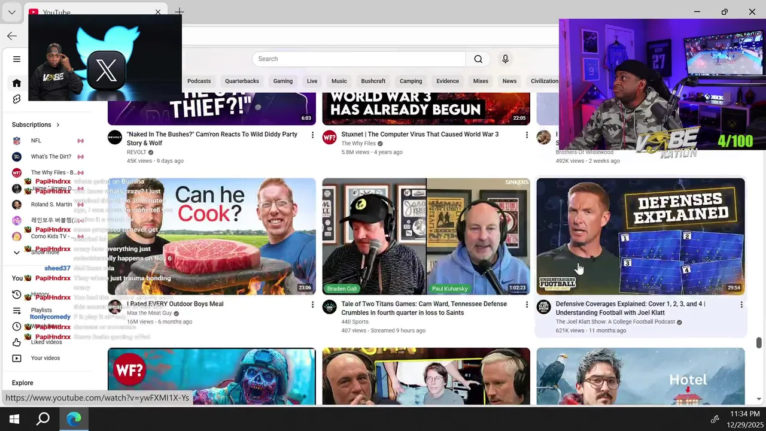Open Roland S. Martin channel avatar
The height and width of the screenshot is (431, 766).
17,205
